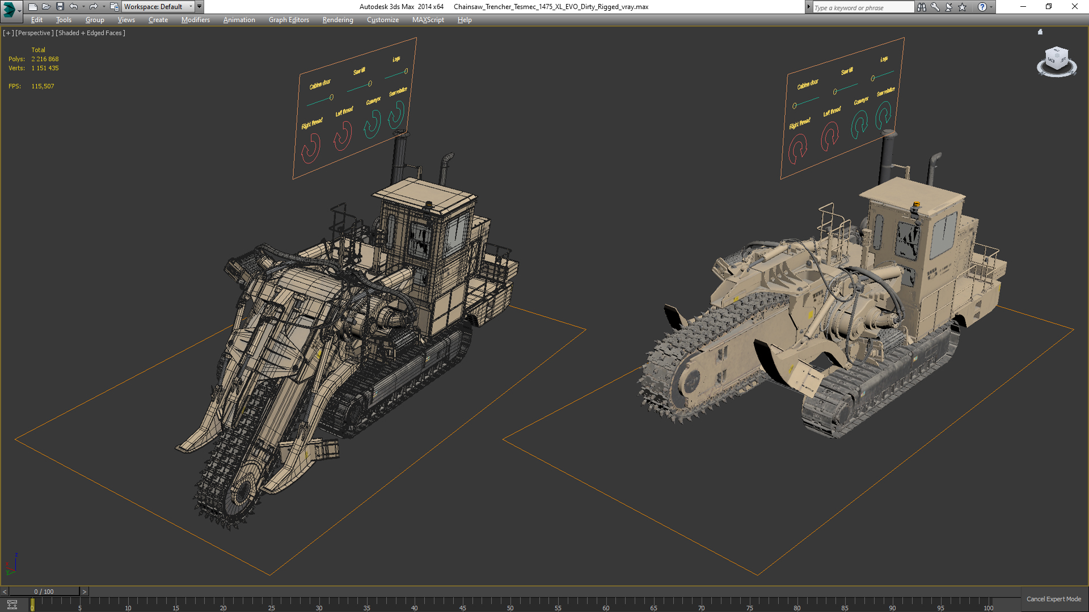
Task: Click in the keyword search input field
Action: (x=863, y=7)
